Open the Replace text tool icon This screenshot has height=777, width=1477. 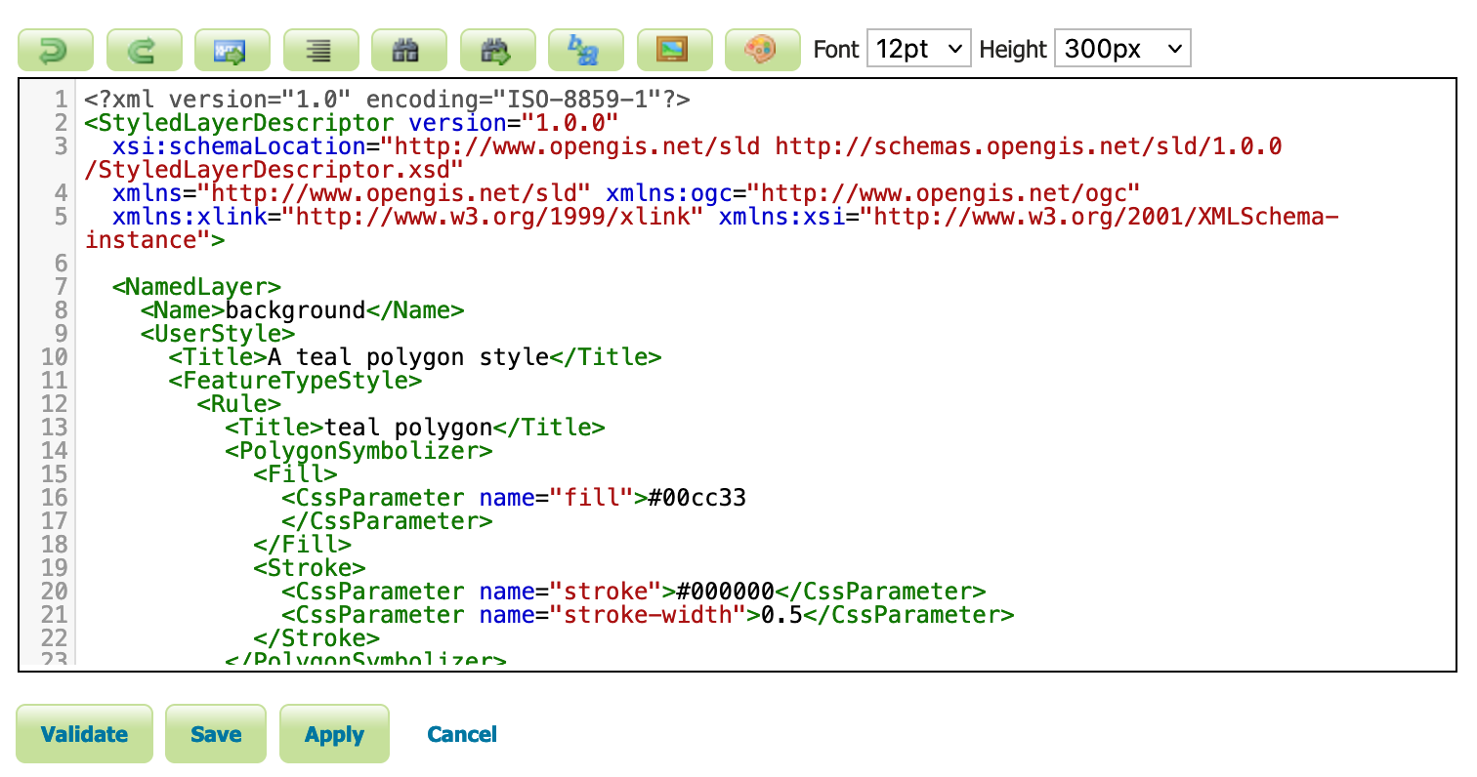click(x=586, y=50)
